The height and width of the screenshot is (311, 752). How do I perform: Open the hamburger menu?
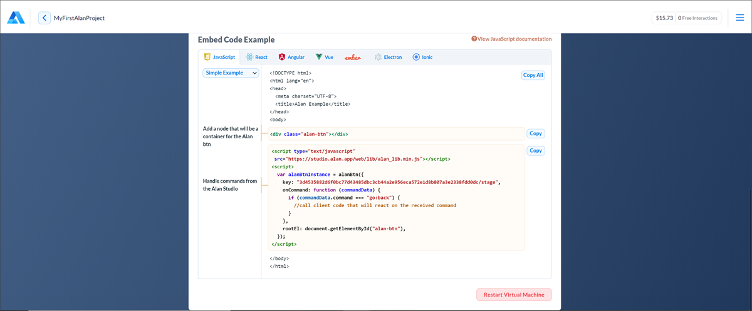[x=740, y=18]
